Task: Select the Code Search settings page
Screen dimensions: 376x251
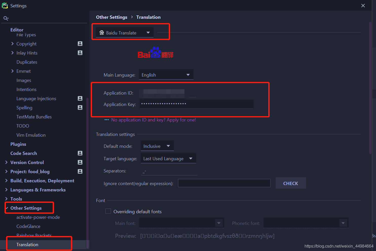Action: [24, 153]
